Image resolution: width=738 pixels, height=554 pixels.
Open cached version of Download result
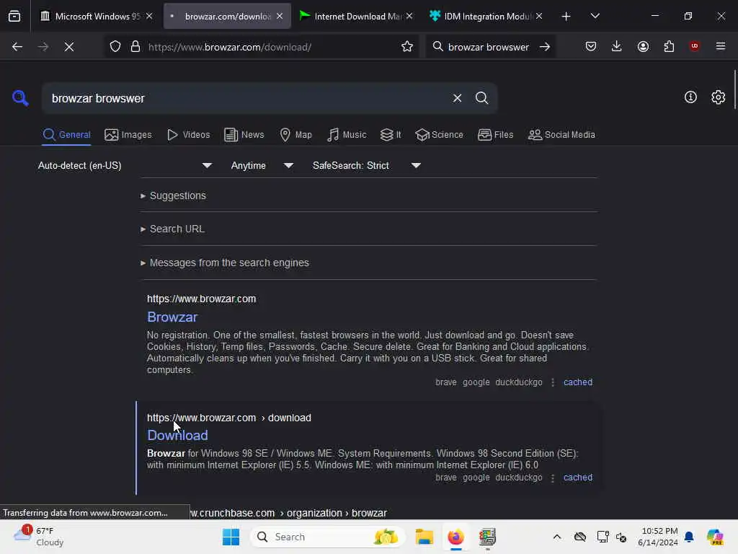coord(578,478)
